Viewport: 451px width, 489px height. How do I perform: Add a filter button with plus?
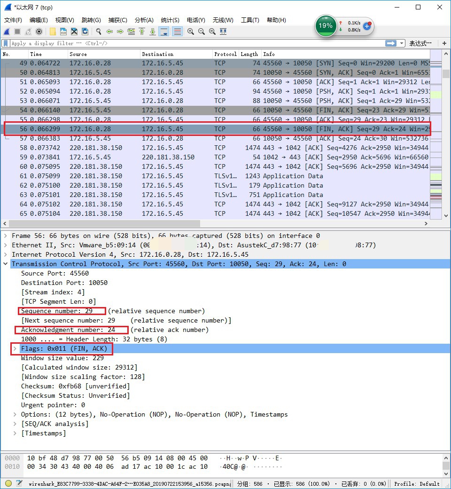444,43
